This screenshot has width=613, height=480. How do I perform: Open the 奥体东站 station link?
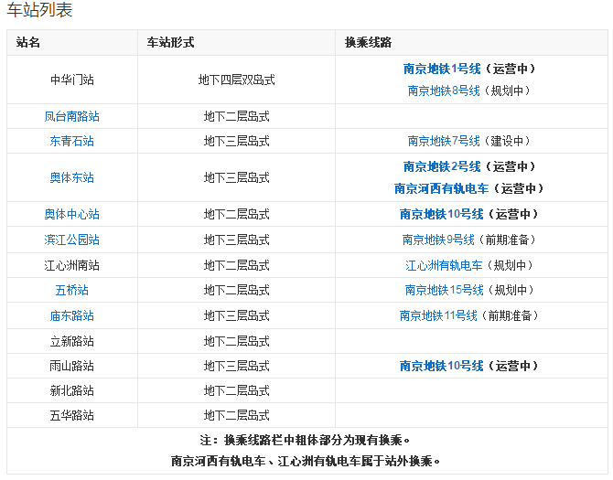[x=72, y=177]
